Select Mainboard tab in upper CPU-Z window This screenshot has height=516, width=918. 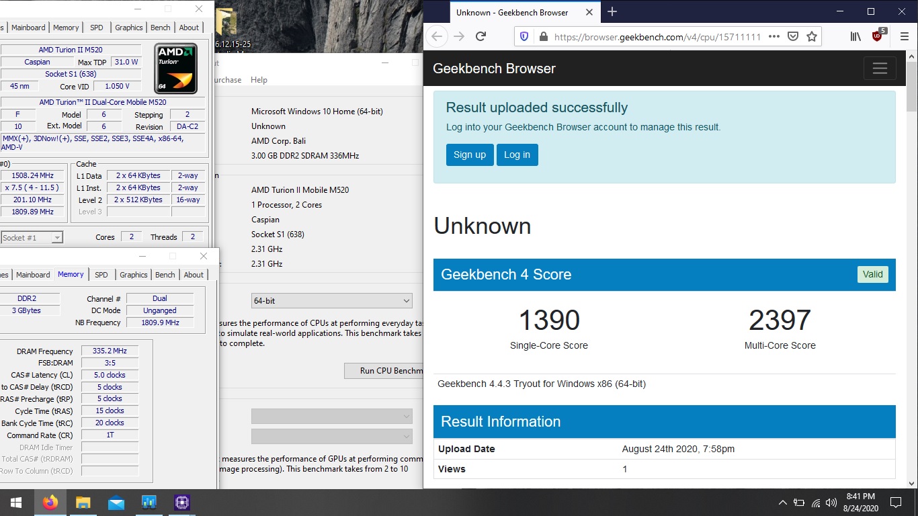(x=28, y=28)
